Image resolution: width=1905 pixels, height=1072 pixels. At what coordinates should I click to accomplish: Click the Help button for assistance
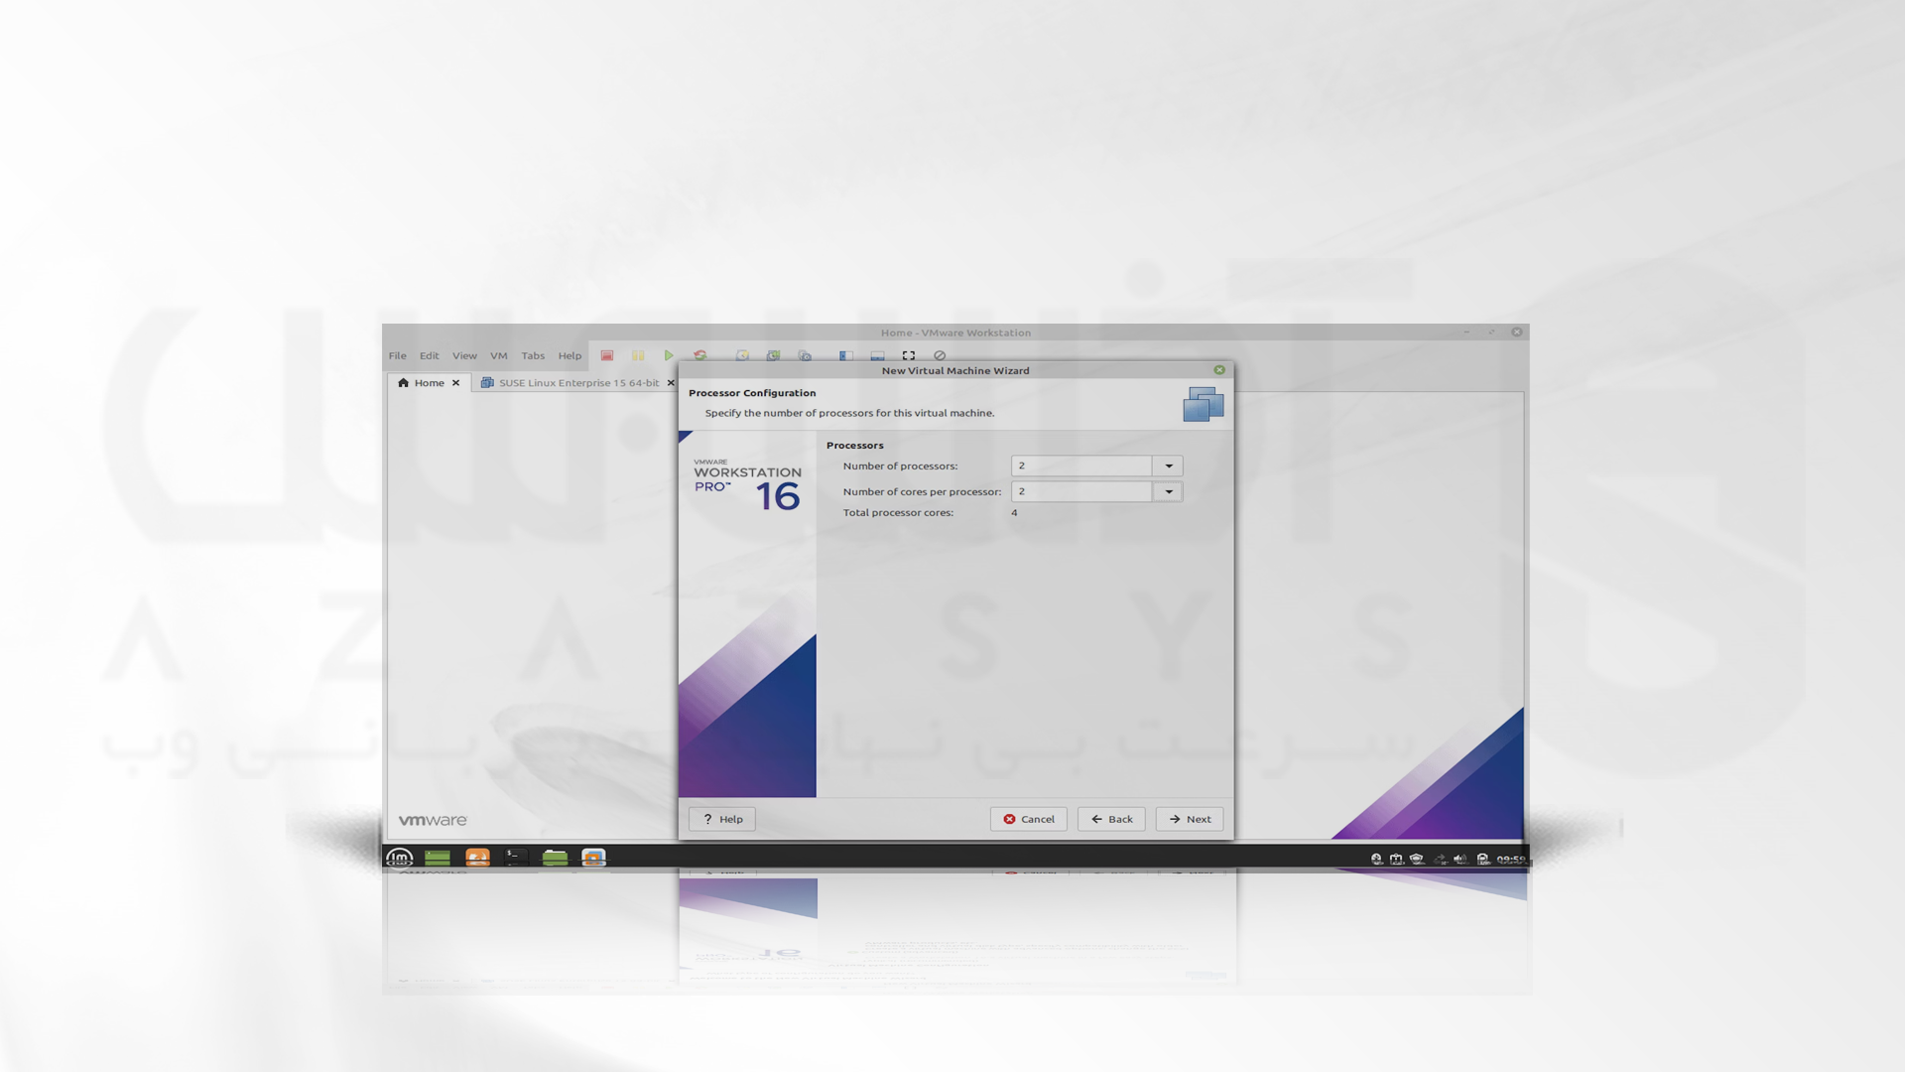click(x=719, y=818)
